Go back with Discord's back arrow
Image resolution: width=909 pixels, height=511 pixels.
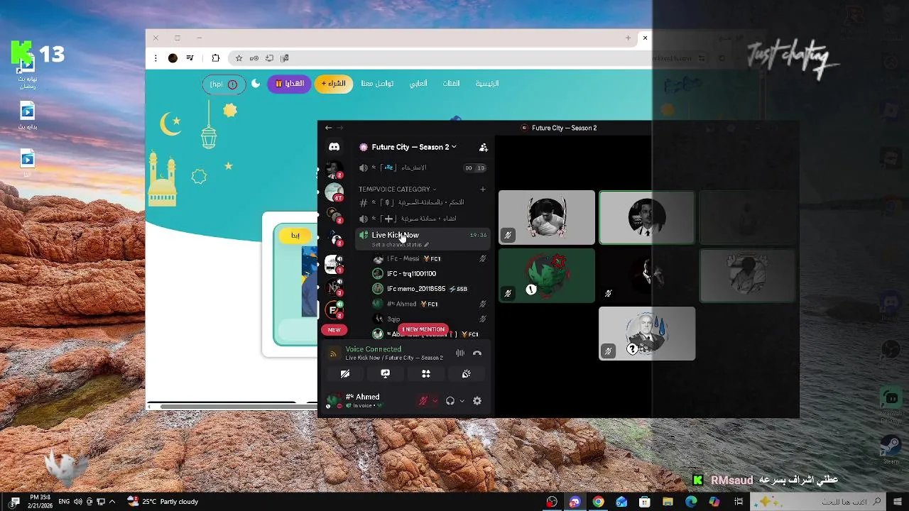328,128
